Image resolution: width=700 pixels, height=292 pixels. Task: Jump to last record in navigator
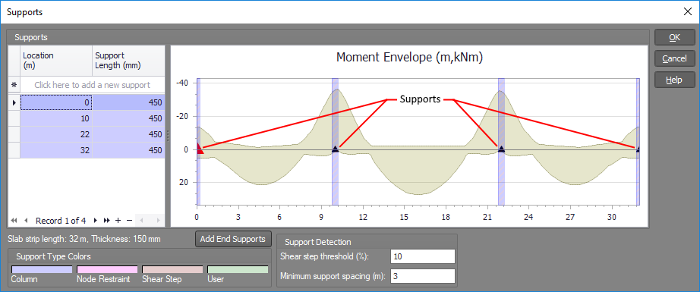point(107,220)
